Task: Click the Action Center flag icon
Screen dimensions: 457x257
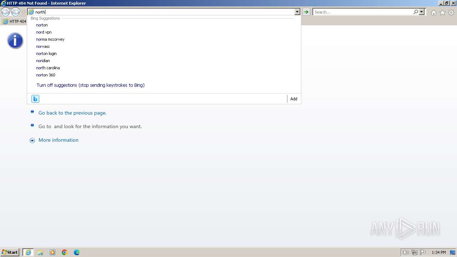Action: [x=423, y=252]
